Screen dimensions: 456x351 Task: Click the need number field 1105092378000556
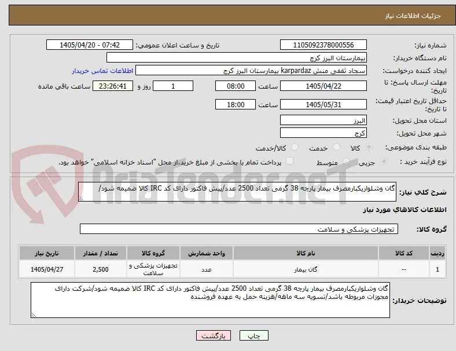coord(323,45)
